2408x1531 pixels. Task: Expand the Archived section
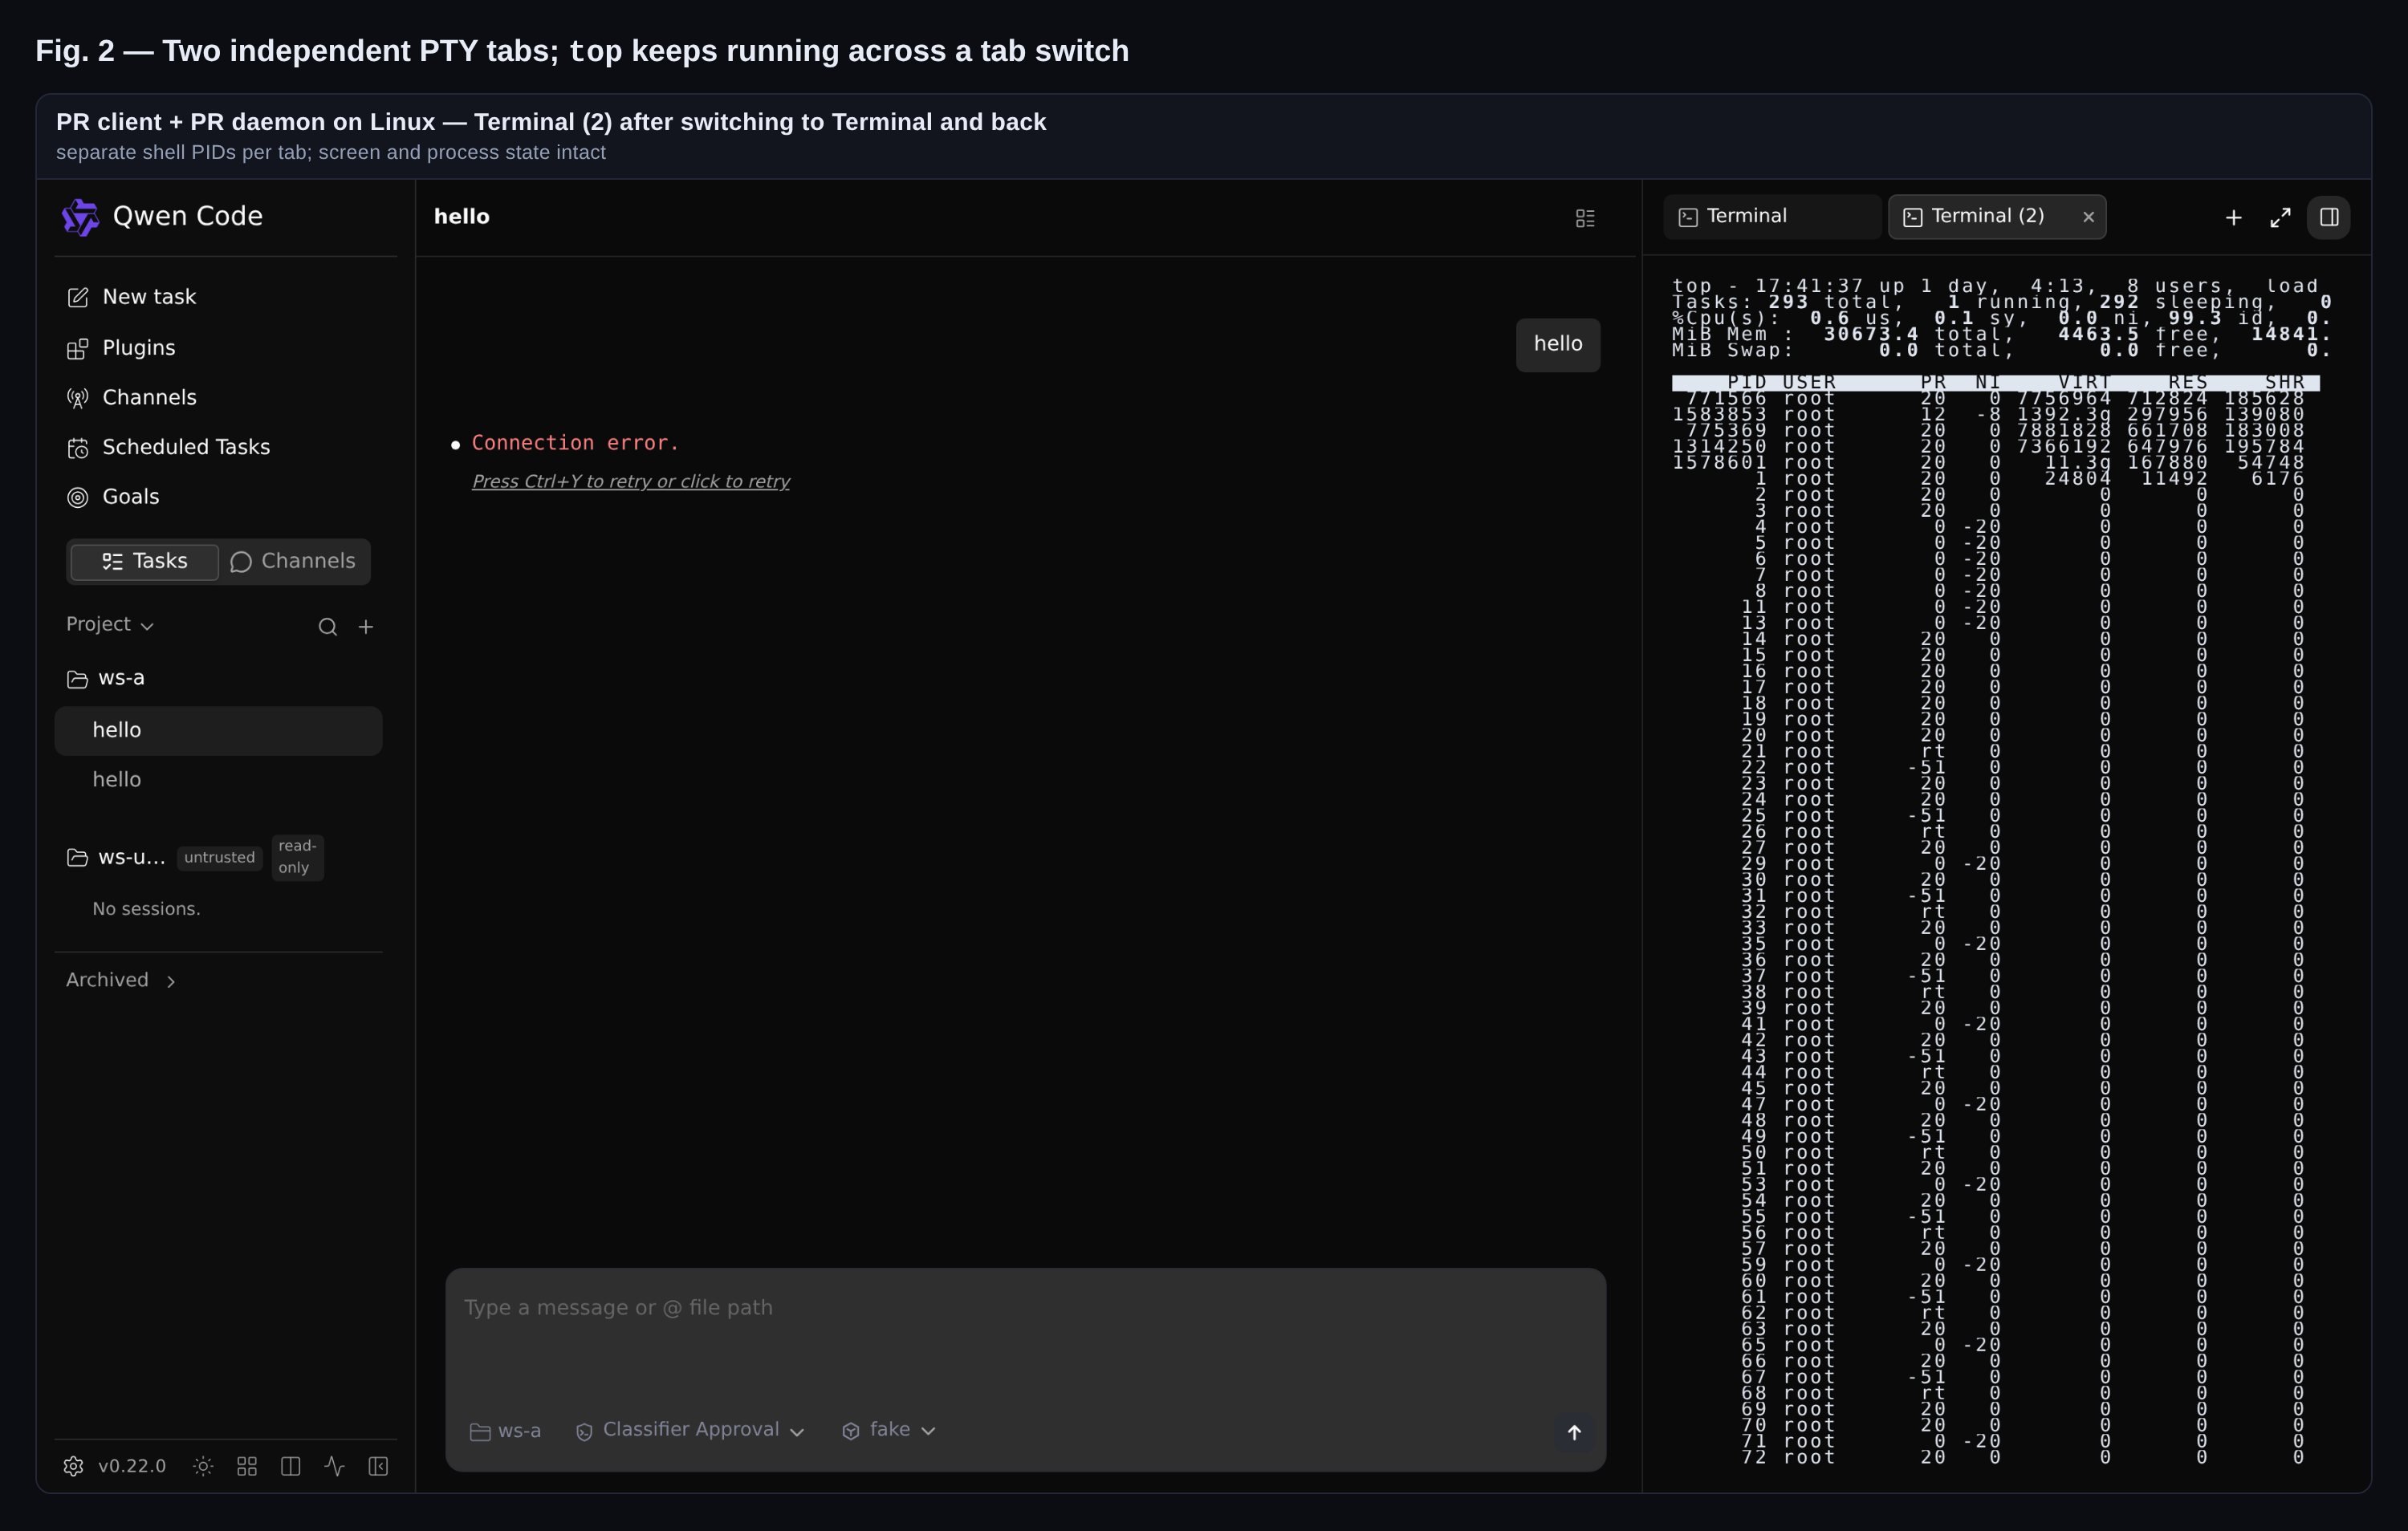[x=122, y=981]
